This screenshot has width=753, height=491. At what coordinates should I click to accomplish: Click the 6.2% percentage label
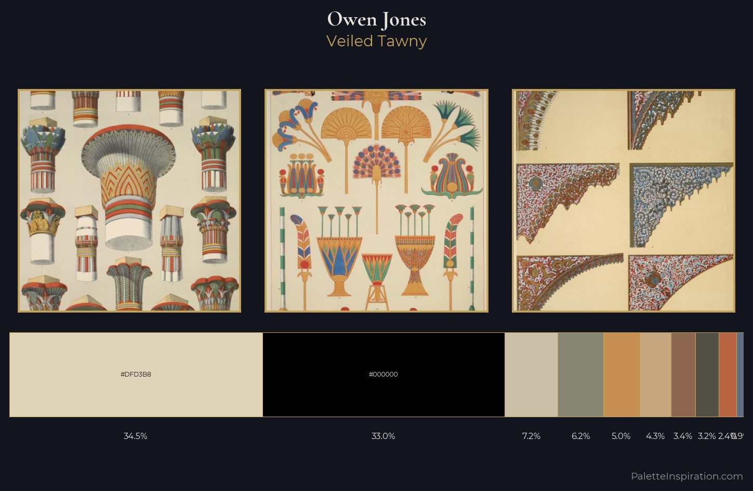pyautogui.click(x=580, y=436)
